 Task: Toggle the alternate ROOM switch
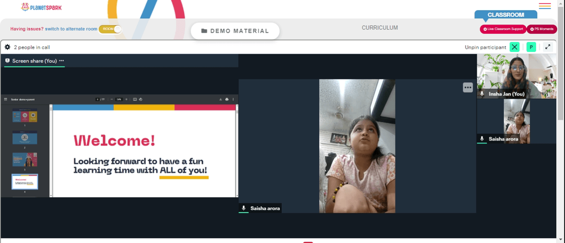point(110,29)
